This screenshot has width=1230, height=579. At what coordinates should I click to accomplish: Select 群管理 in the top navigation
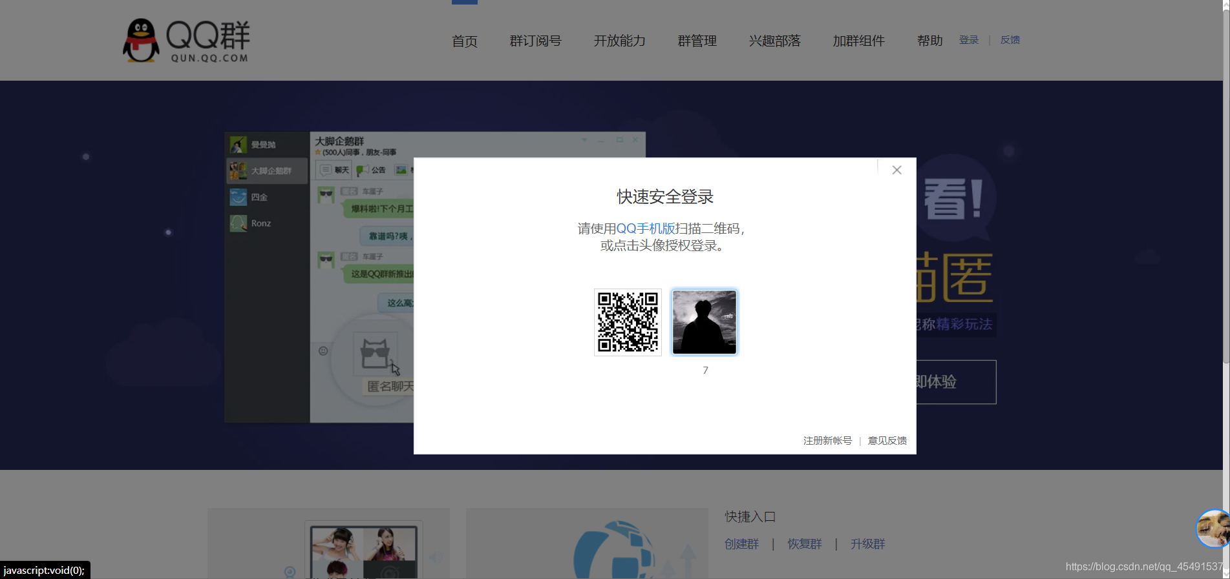[x=697, y=41]
